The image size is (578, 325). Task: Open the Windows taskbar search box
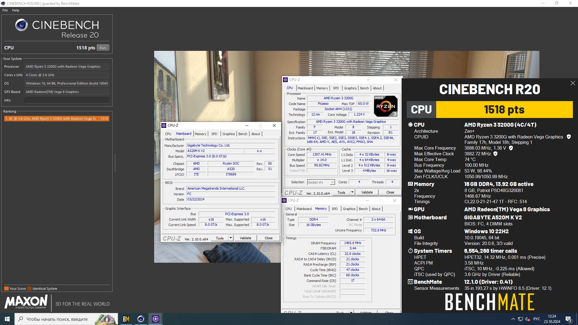66,319
